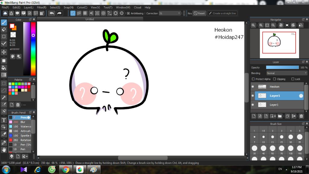This screenshot has width=309, height=174.
Task: Open the Cloud menu
Action: click(137, 7)
